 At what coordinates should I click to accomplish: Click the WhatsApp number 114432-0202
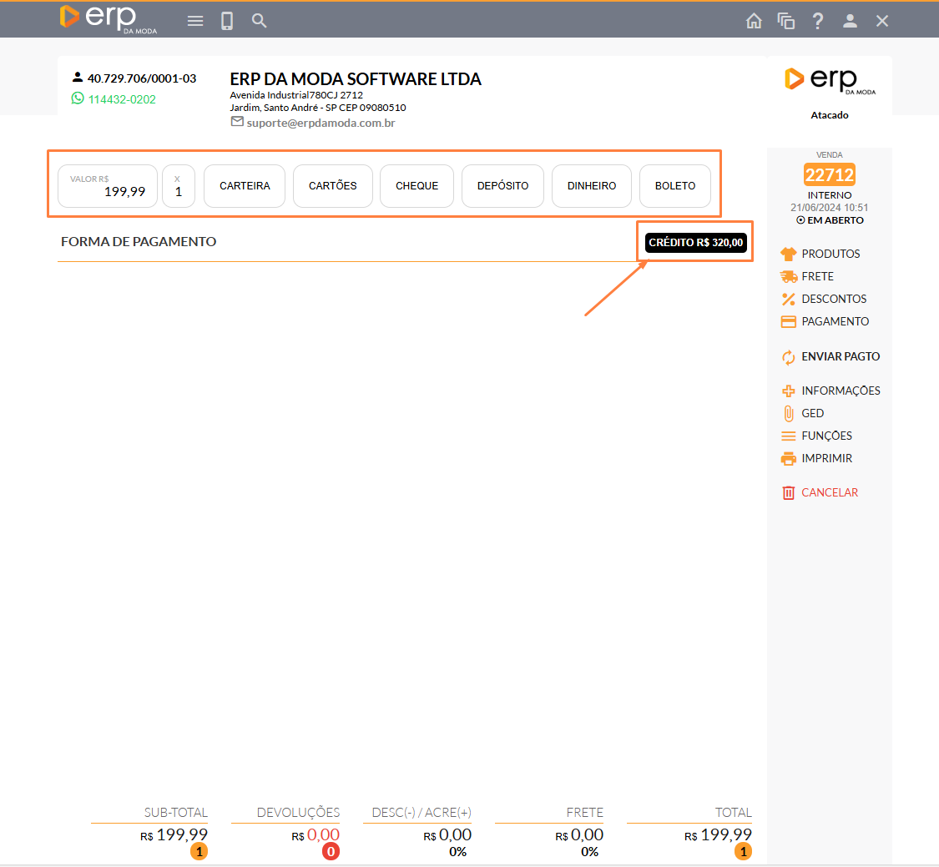click(x=122, y=99)
